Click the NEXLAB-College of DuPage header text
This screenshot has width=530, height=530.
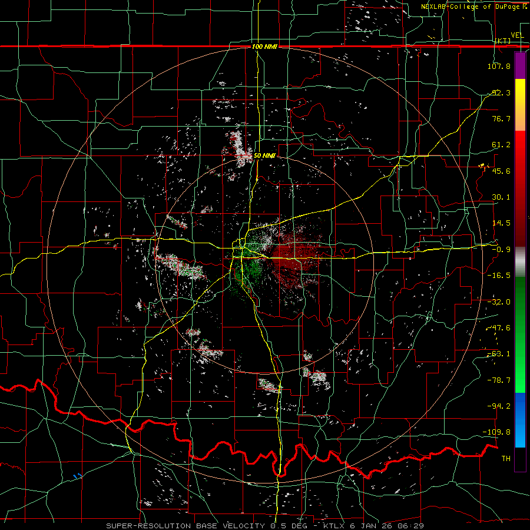coord(471,6)
